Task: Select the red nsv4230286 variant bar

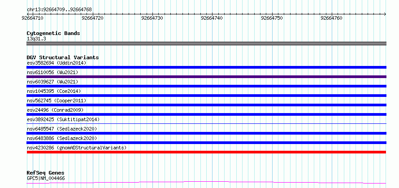Action: click(x=206, y=152)
